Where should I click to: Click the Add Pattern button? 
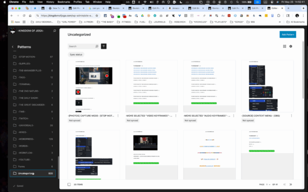tap(288, 35)
